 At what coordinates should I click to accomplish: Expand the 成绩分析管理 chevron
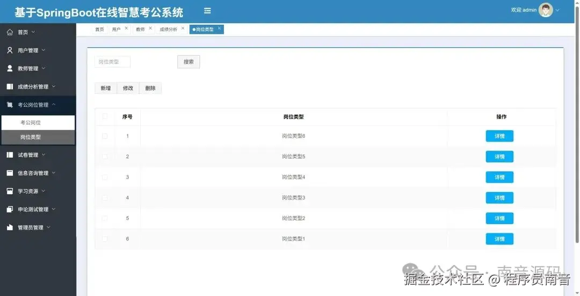coord(53,86)
